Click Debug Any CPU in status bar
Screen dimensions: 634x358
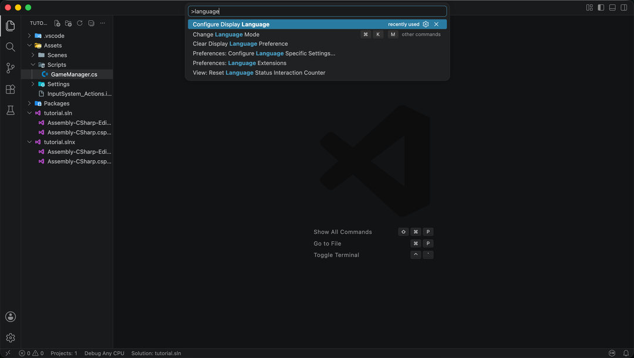(104, 353)
